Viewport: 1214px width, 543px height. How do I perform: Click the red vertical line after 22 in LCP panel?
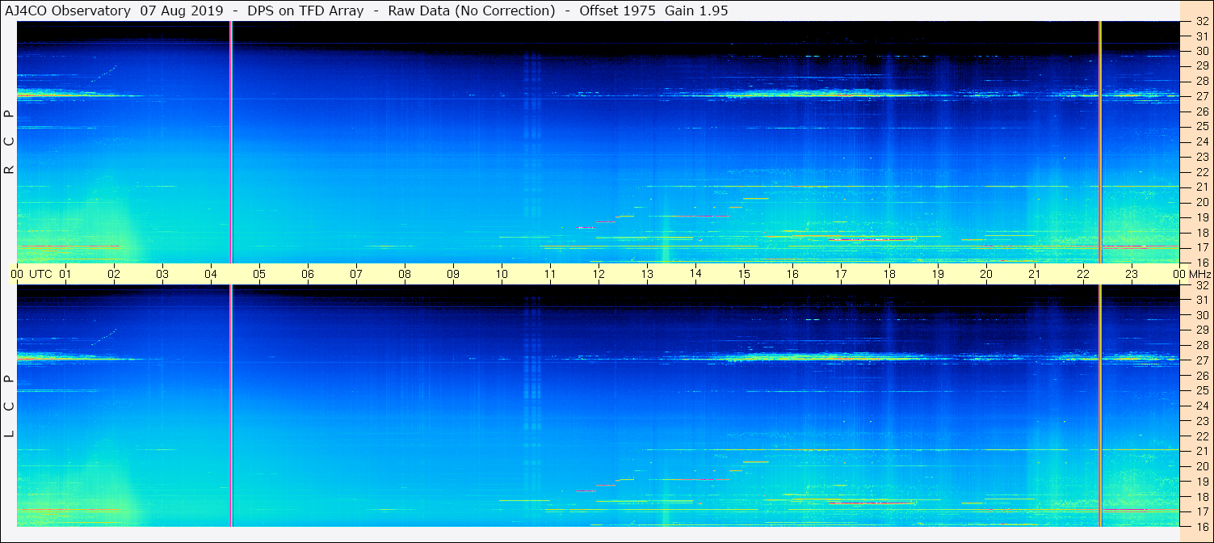pos(1100,406)
